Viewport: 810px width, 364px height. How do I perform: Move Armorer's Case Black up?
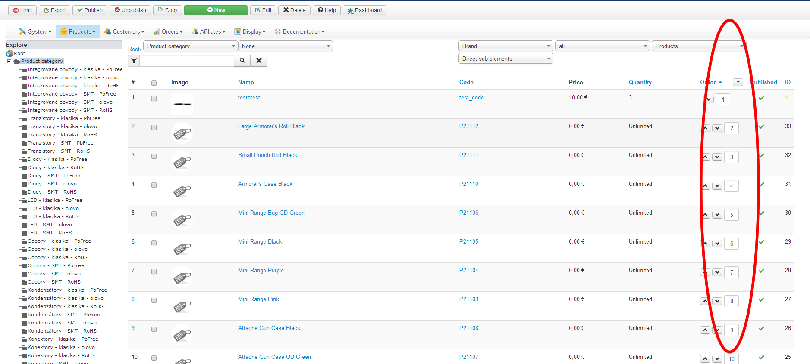click(x=705, y=186)
